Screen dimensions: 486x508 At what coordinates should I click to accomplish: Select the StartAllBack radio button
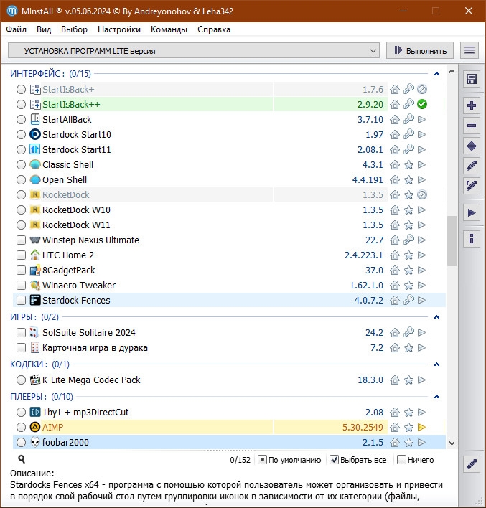click(21, 120)
